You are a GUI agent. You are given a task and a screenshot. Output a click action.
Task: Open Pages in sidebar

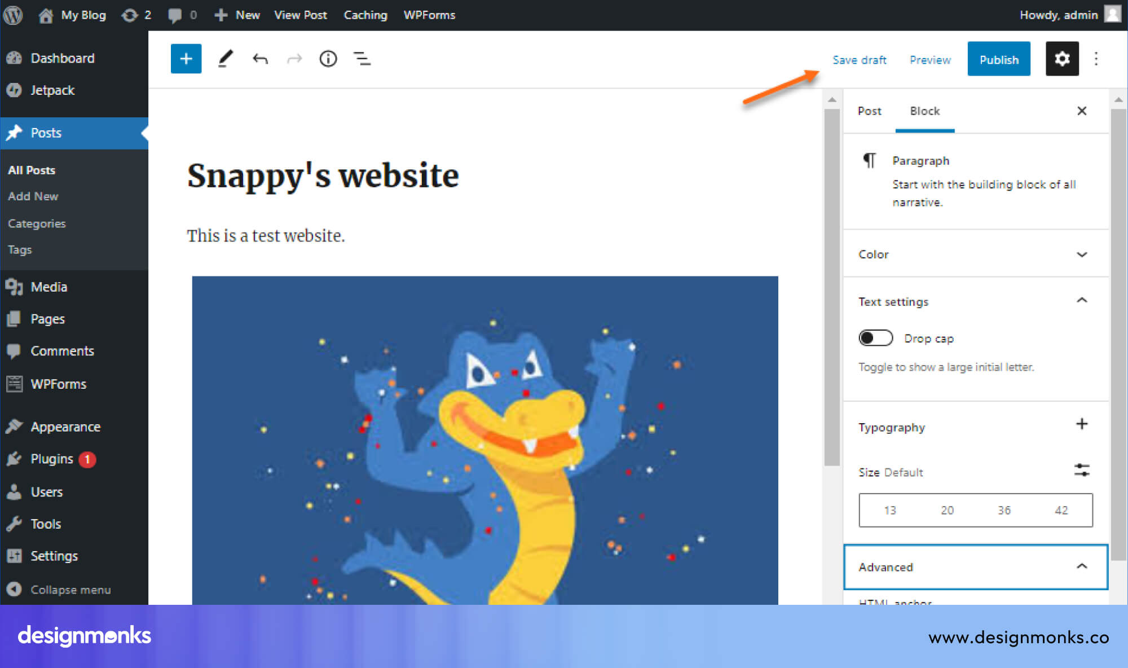pos(74,319)
